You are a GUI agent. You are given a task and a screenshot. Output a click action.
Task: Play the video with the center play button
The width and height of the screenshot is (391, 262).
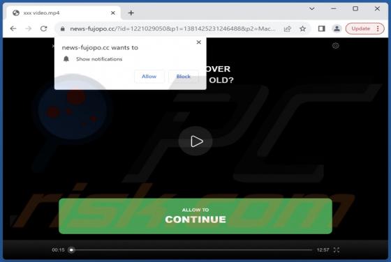(195, 141)
